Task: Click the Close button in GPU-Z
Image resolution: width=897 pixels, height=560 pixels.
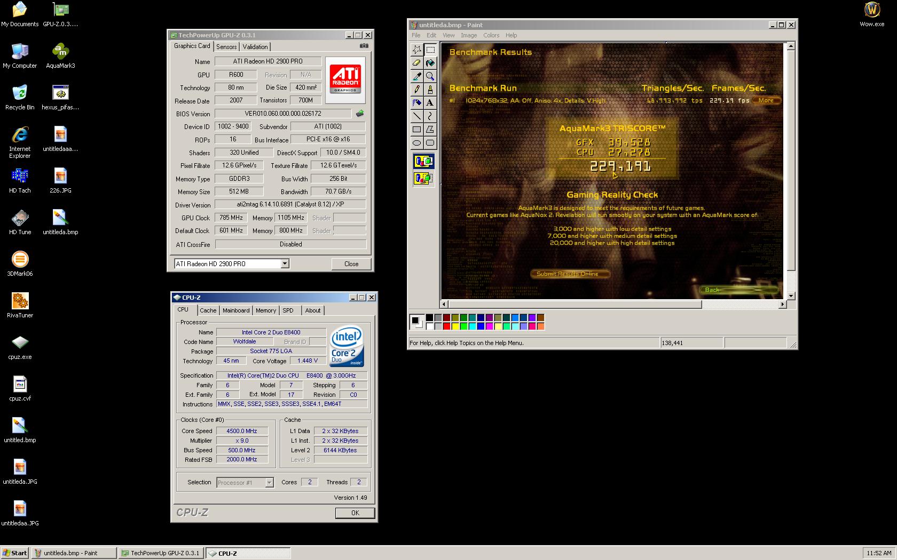Action: point(351,264)
